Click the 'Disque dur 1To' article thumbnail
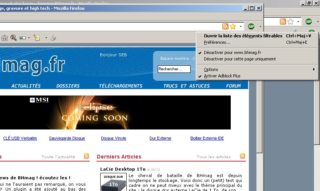This screenshot has width=320, height=191. (113, 182)
